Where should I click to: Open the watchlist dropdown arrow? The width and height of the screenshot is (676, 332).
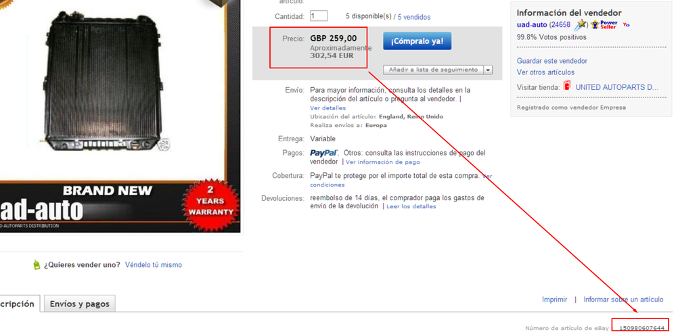488,70
